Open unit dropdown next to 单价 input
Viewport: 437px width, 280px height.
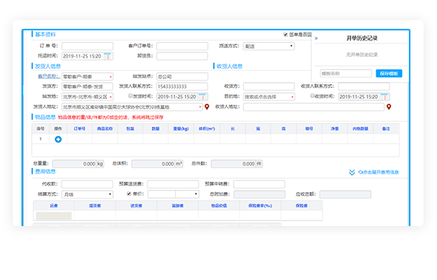pyautogui.click(x=187, y=194)
